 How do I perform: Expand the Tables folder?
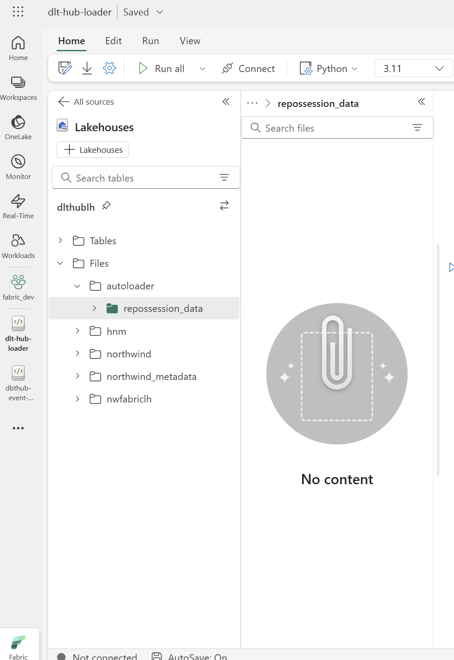61,240
